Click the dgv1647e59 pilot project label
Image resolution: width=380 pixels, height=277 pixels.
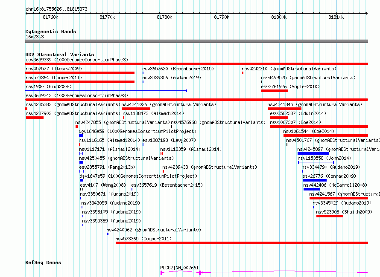138,176
